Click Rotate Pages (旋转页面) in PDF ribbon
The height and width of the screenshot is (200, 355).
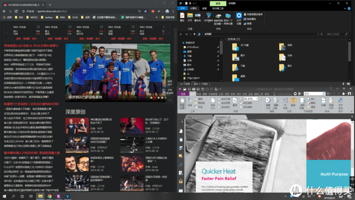[302, 103]
